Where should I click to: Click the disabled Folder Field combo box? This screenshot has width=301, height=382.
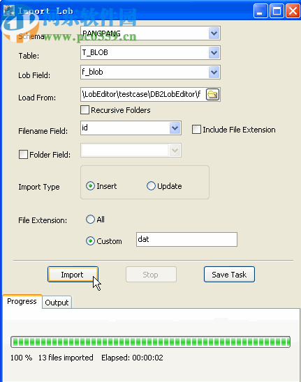click(131, 151)
